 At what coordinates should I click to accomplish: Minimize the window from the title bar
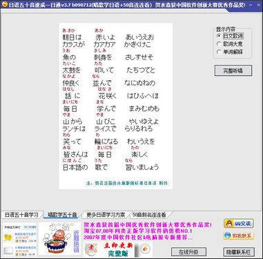pos(251,5)
